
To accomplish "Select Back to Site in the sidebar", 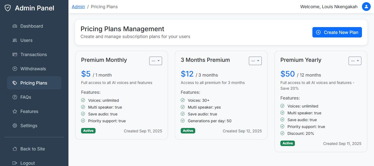I will click(32, 149).
